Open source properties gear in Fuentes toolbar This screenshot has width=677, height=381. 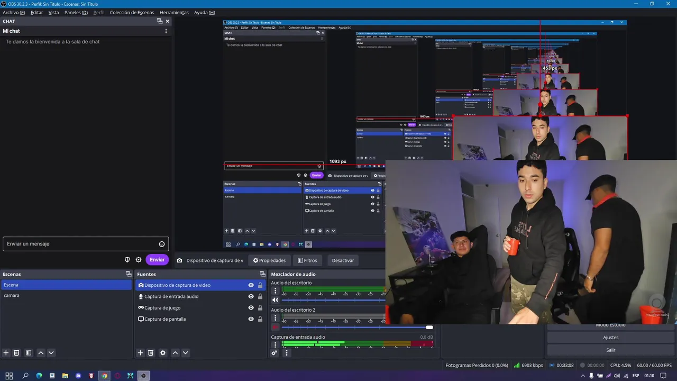pyautogui.click(x=163, y=353)
